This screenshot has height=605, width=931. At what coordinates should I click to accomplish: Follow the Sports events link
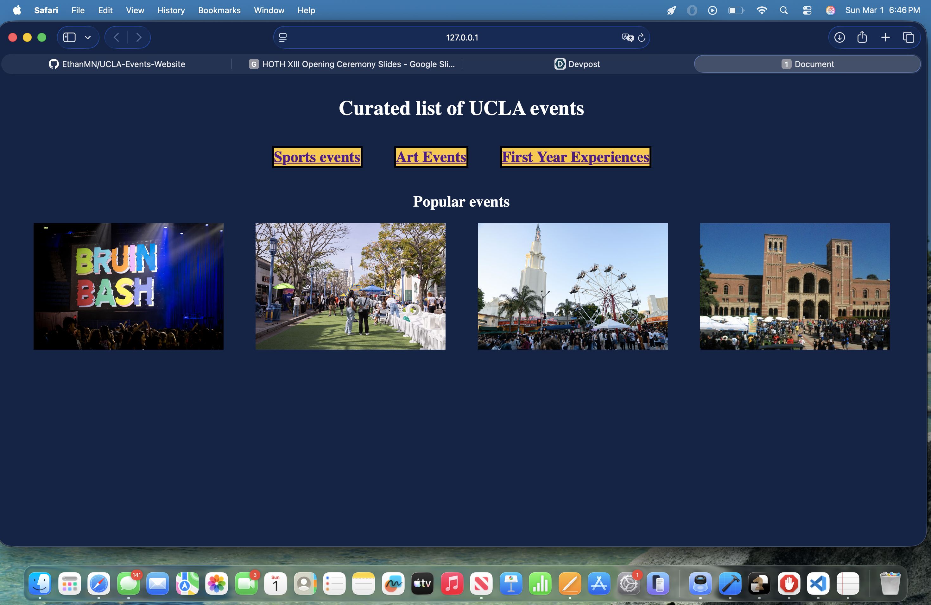tap(317, 157)
